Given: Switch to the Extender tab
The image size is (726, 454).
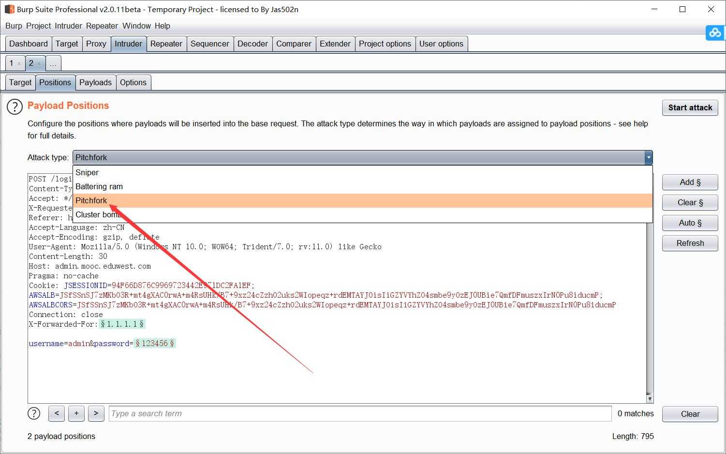Looking at the screenshot, I should pos(335,44).
